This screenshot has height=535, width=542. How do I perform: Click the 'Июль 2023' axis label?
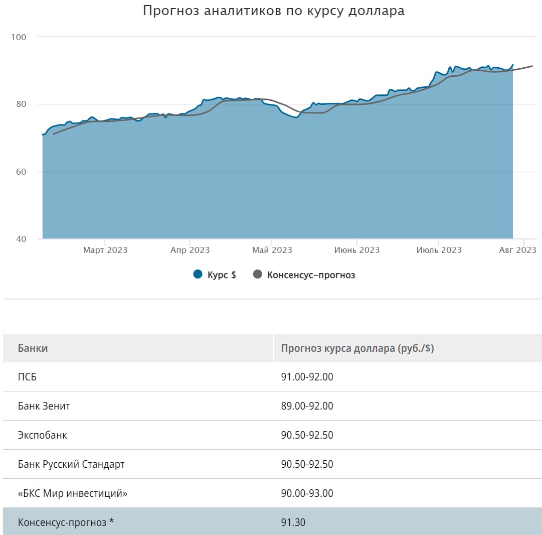pos(439,250)
